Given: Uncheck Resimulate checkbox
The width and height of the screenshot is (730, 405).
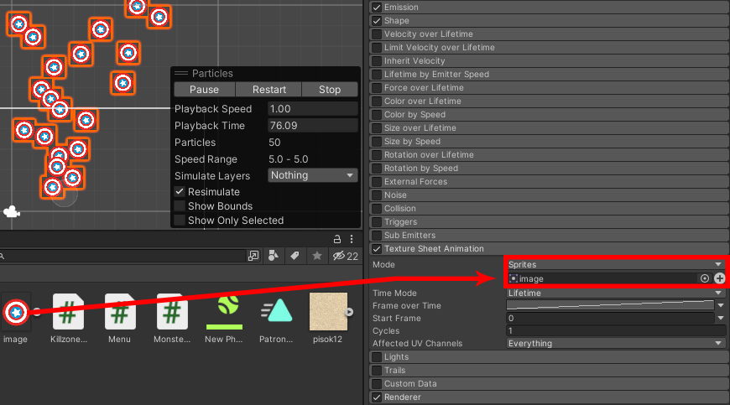Looking at the screenshot, I should (180, 191).
